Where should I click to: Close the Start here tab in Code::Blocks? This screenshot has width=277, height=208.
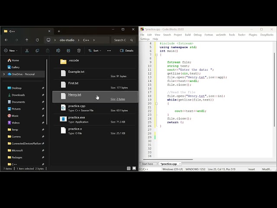click(x=157, y=164)
